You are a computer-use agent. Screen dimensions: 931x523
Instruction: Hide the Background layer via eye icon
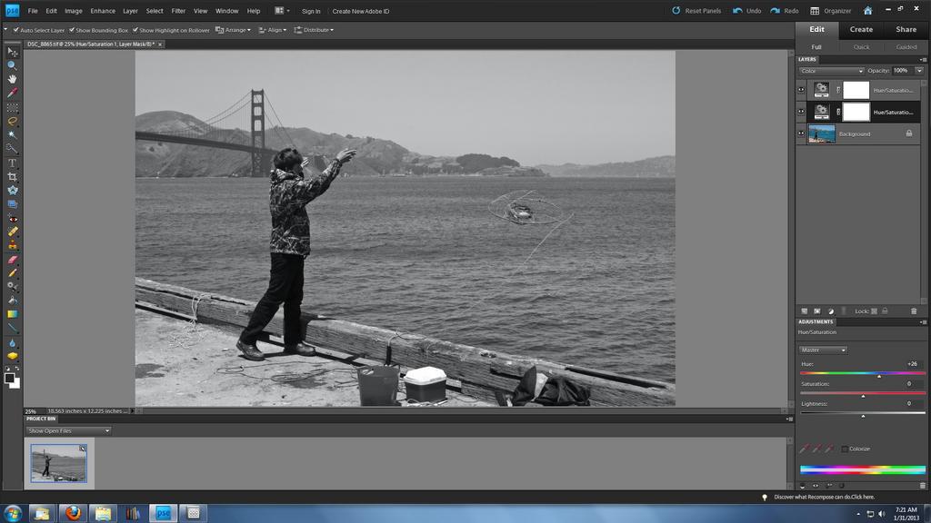(801, 133)
